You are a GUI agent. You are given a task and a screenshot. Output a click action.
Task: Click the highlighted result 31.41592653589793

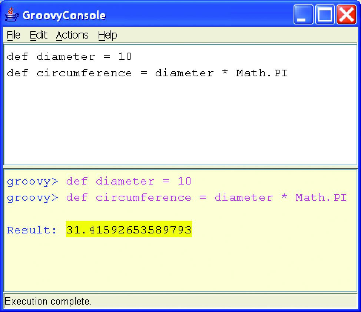pyautogui.click(x=129, y=229)
